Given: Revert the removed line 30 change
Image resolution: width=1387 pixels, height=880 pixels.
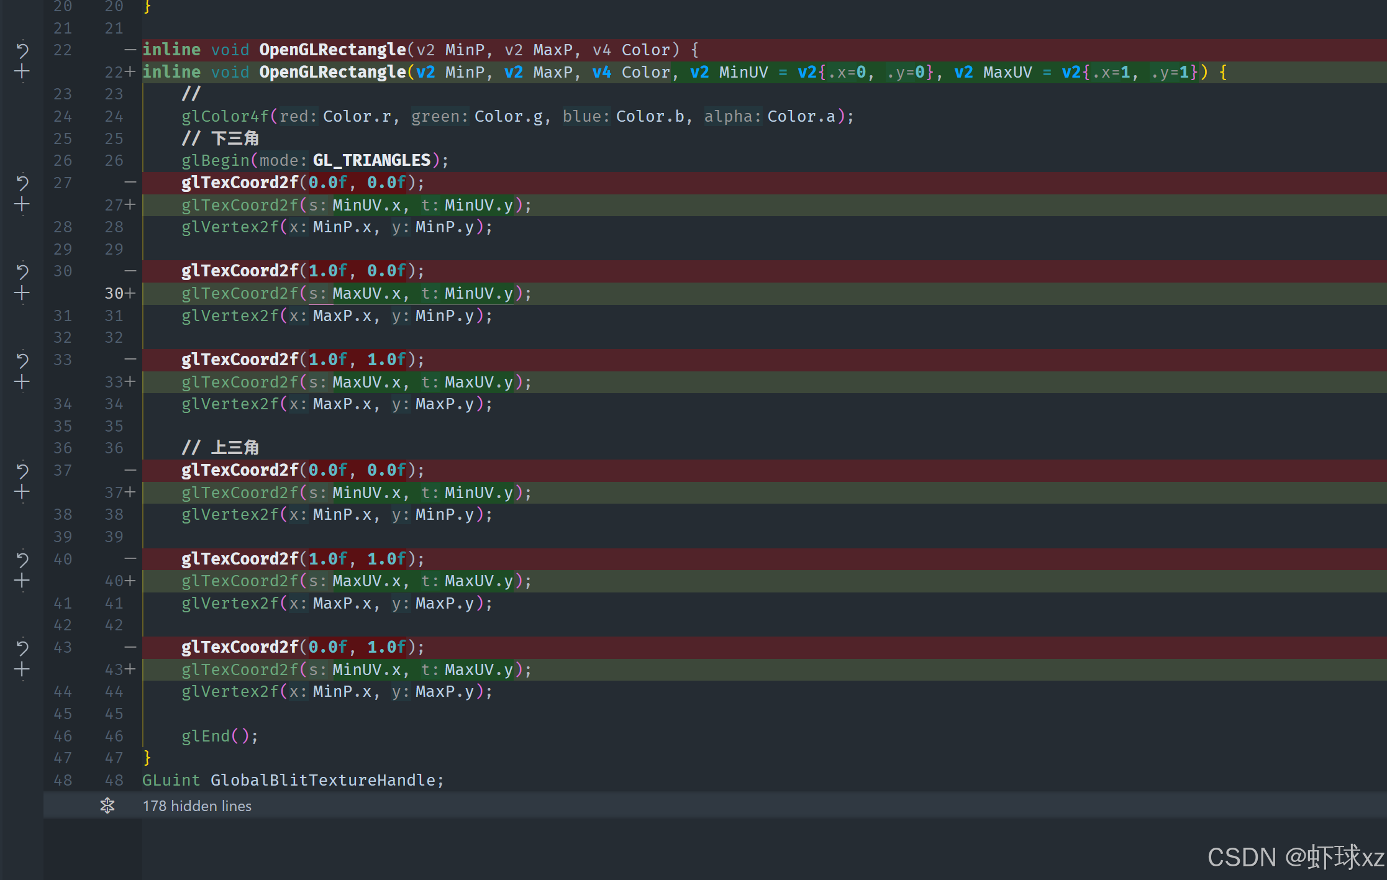Looking at the screenshot, I should (22, 271).
